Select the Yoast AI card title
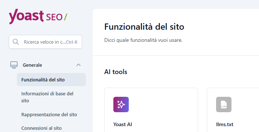259x132 pixels. [123, 124]
